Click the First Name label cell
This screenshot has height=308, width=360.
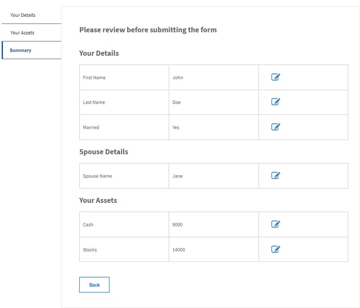point(94,78)
